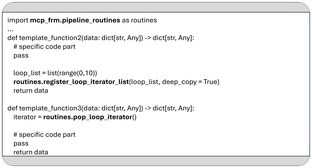
Task: Click the ellipsis line below import
Action: (x=10, y=30)
